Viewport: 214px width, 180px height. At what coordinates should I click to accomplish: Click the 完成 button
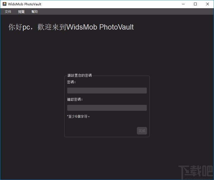(x=142, y=131)
